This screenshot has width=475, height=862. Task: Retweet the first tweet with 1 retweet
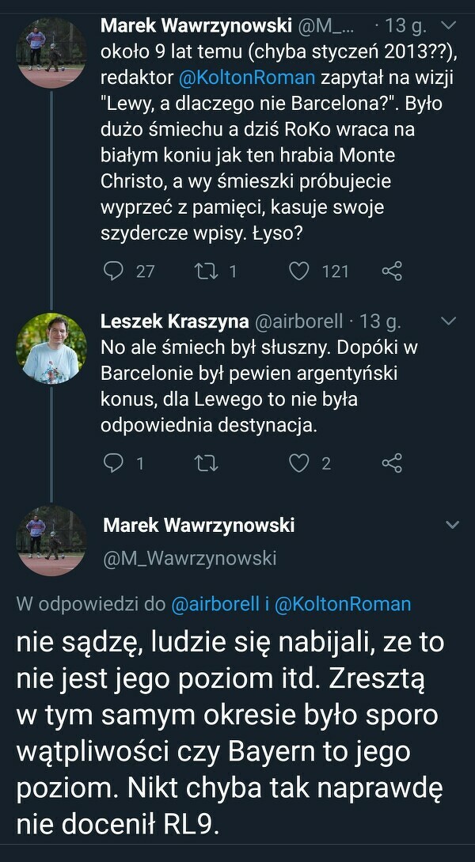click(x=207, y=272)
